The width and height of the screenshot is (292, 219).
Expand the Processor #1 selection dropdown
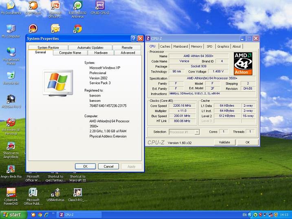click(x=197, y=132)
